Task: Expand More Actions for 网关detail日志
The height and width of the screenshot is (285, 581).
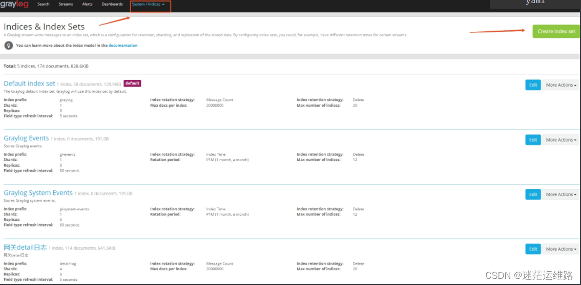Action: [x=561, y=249]
